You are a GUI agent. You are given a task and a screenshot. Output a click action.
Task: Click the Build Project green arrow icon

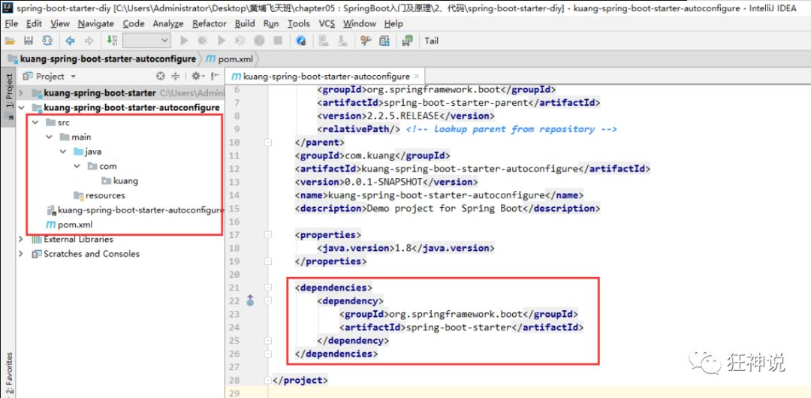[x=112, y=41]
